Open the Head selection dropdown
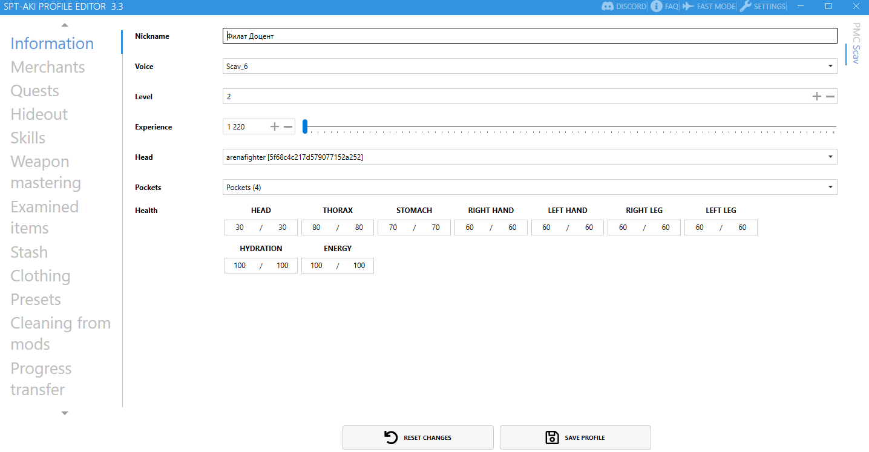869x452 pixels. (x=830, y=157)
